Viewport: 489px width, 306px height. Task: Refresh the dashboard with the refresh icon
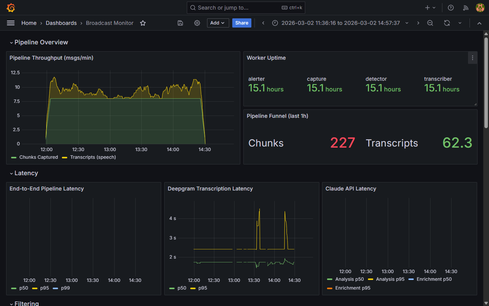[x=447, y=23]
